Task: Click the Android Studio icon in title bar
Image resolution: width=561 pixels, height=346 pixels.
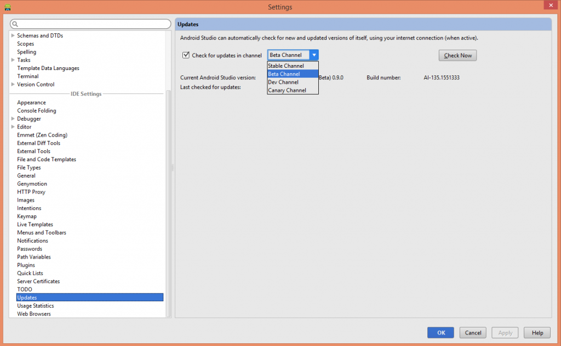Action: 8,7
